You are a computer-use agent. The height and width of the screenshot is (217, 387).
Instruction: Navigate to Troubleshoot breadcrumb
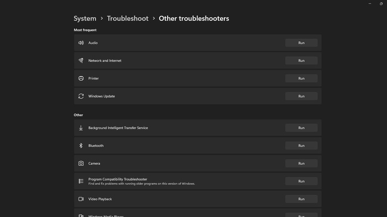(x=128, y=18)
